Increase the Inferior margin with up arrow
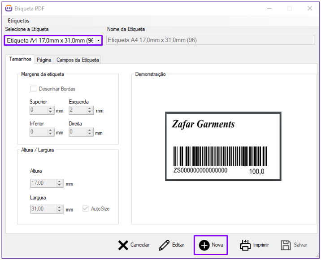Viewport: 321px width, 260px height. pos(50,130)
